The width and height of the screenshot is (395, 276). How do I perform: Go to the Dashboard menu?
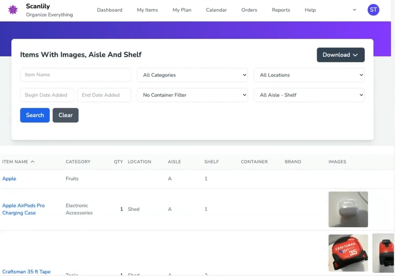110,10
